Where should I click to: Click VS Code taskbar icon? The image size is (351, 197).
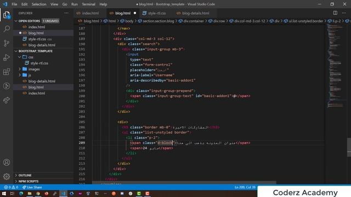point(64,193)
